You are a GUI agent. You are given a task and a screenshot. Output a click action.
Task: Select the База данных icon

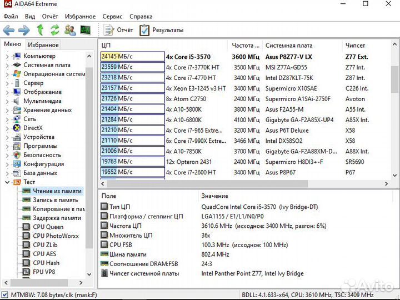(x=17, y=173)
